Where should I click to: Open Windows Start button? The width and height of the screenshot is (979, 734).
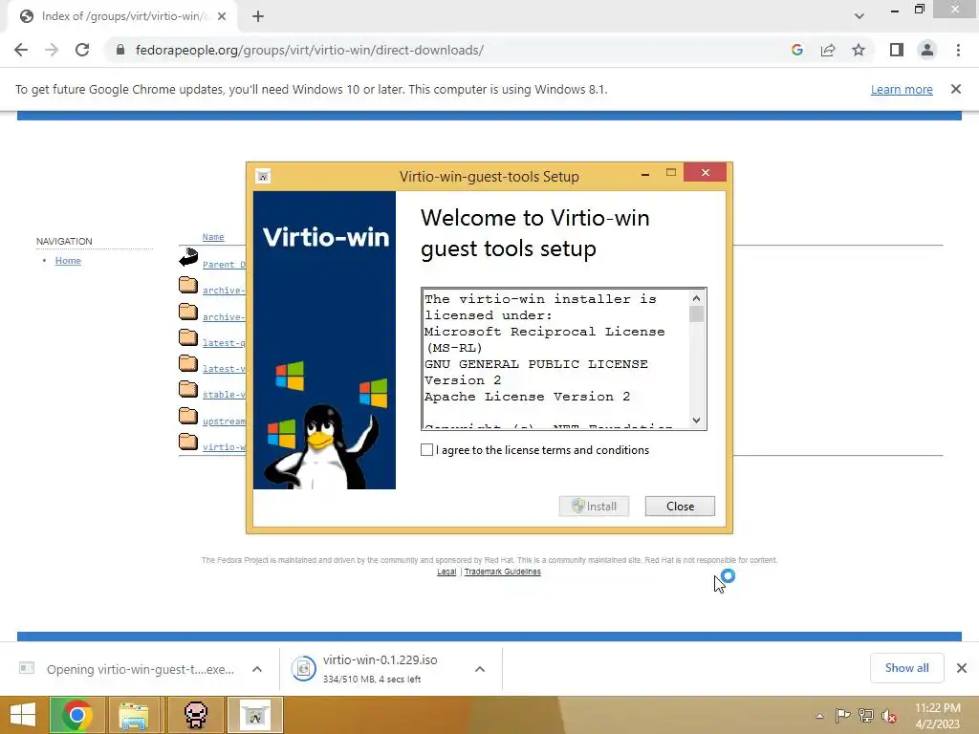(x=23, y=715)
